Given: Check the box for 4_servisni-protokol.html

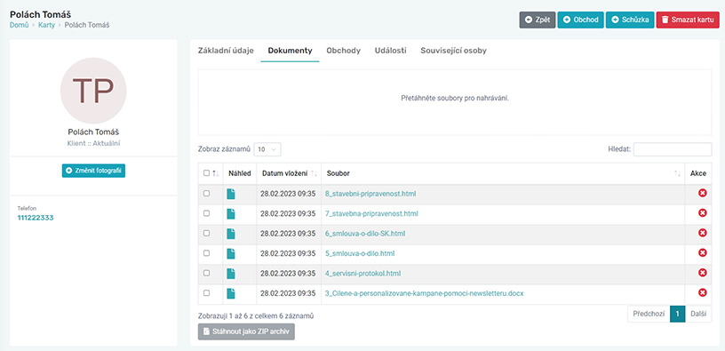Looking at the screenshot, I should [206, 273].
